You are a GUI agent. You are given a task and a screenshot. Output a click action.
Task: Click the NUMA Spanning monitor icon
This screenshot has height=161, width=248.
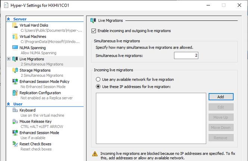click(15, 48)
